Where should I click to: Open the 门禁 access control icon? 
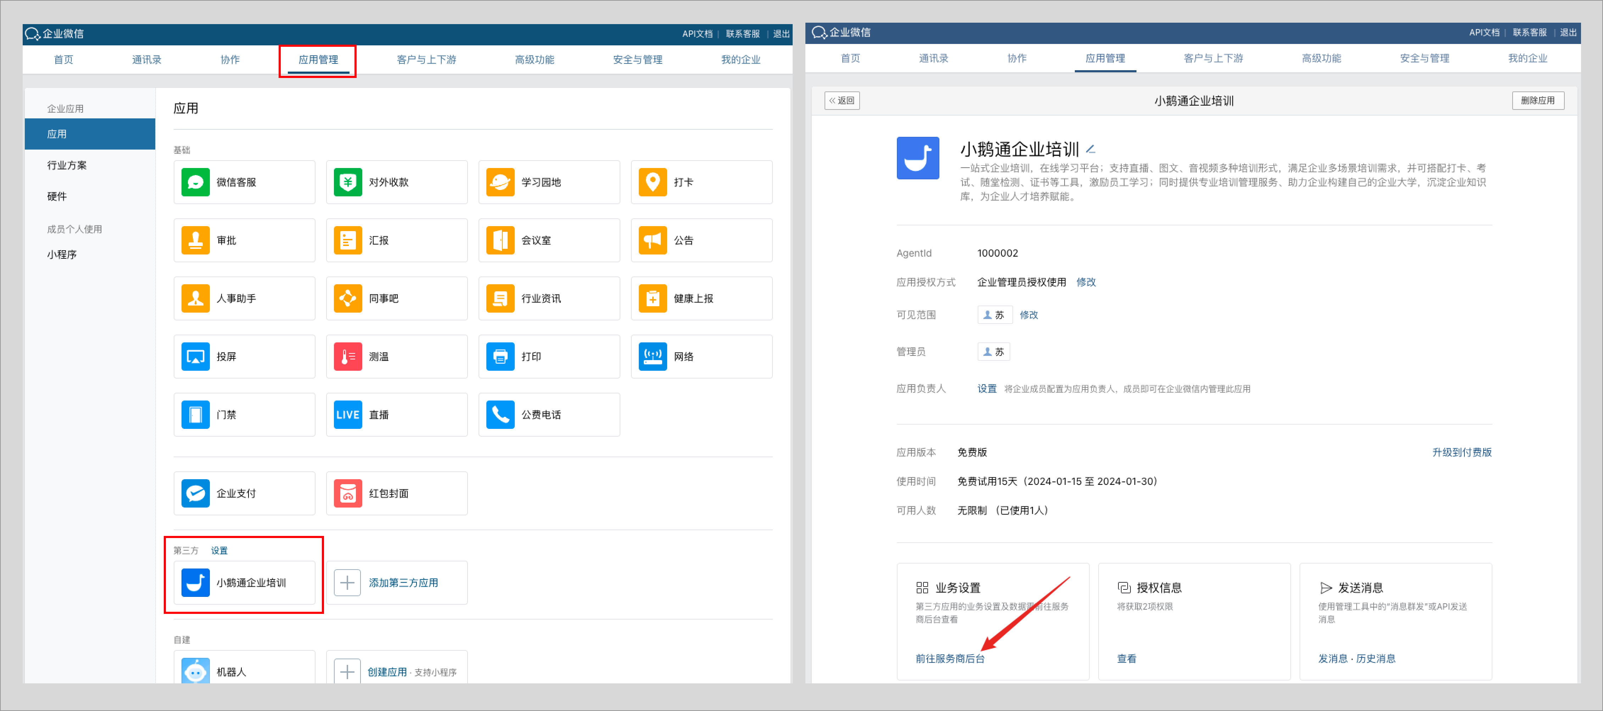(195, 415)
